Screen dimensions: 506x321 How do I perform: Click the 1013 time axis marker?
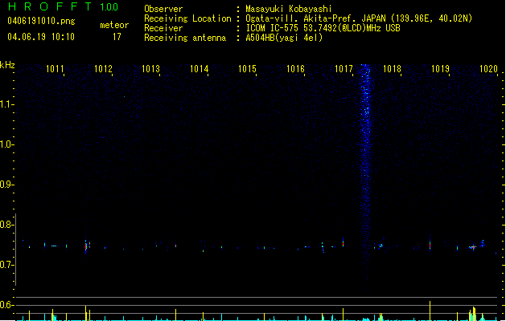tap(151, 69)
